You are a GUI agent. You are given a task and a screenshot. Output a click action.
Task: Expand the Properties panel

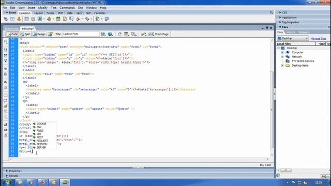point(7,171)
